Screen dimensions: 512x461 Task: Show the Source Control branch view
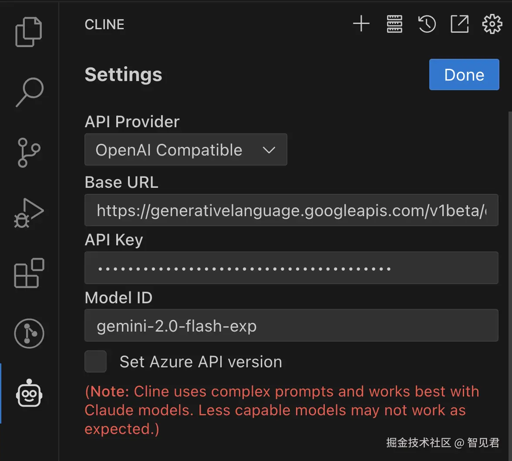pos(29,153)
